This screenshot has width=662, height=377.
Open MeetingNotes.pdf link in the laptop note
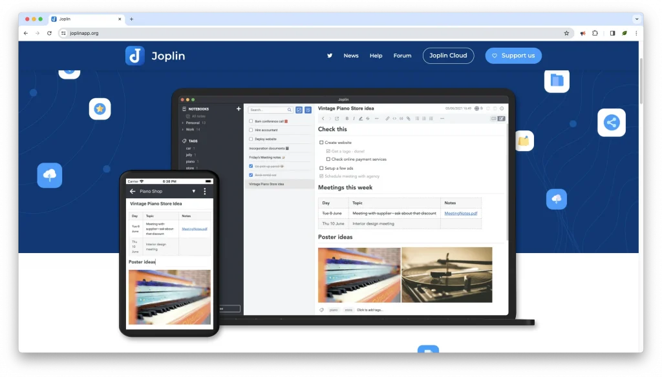pos(460,214)
